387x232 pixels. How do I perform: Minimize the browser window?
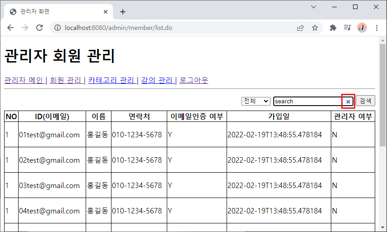click(x=334, y=7)
